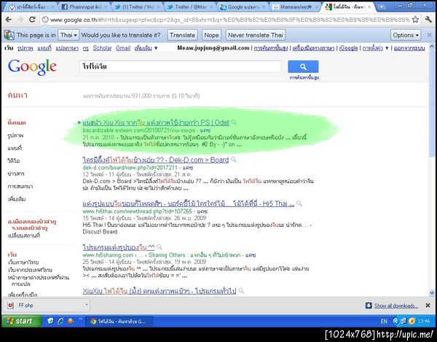
Task: Click the page scrollbar down arrow
Action: [431, 293]
